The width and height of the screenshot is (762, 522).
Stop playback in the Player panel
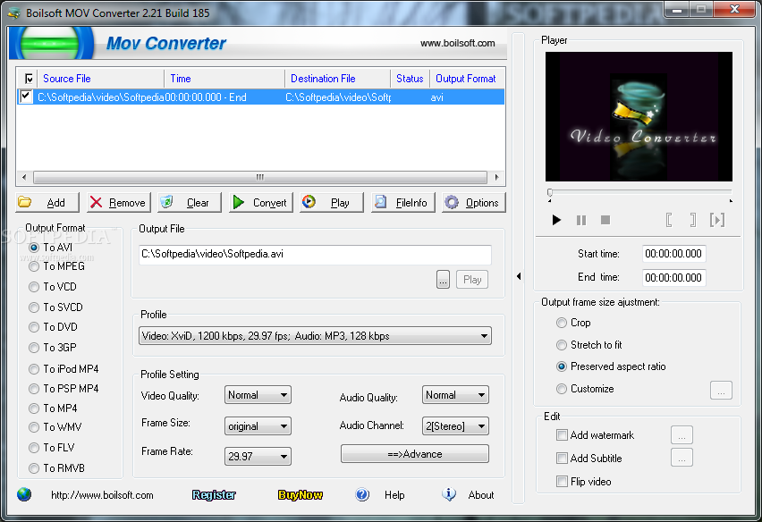[605, 220]
